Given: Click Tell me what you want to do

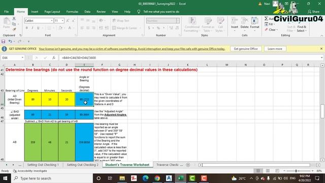Looking at the screenshot, I should [x=161, y=12].
